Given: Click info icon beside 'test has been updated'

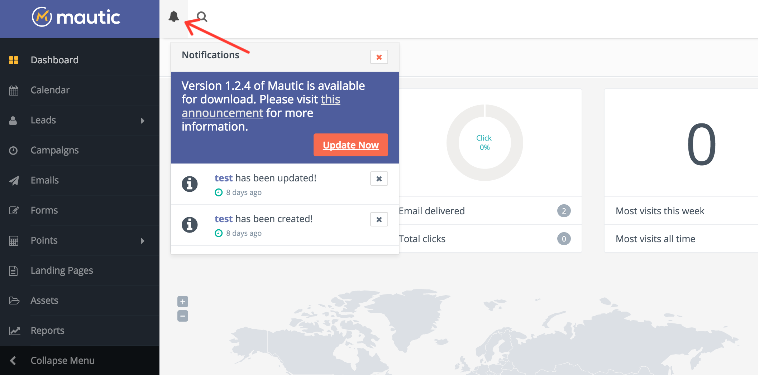Looking at the screenshot, I should (190, 184).
